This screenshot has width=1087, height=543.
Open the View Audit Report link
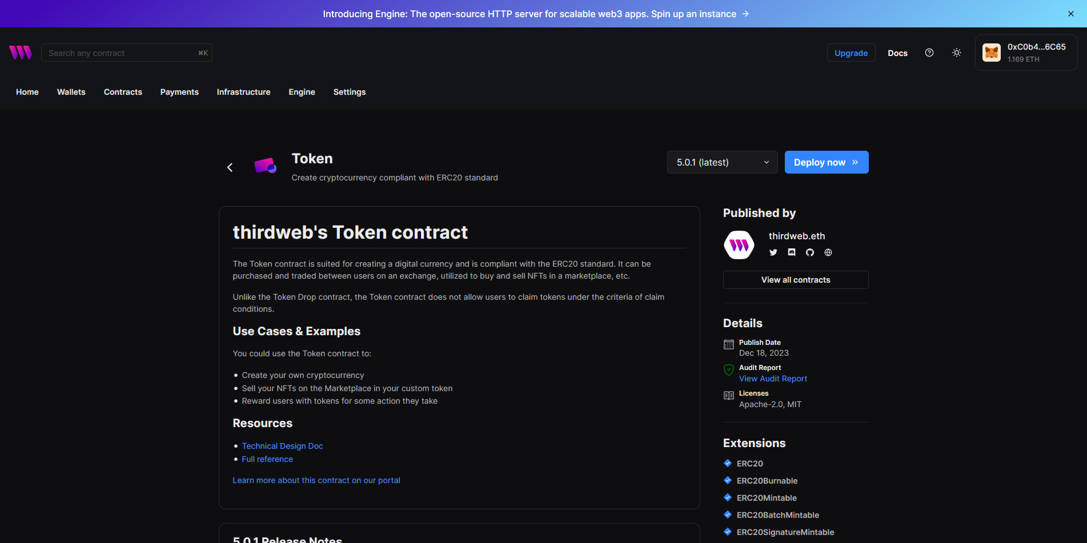coord(773,379)
